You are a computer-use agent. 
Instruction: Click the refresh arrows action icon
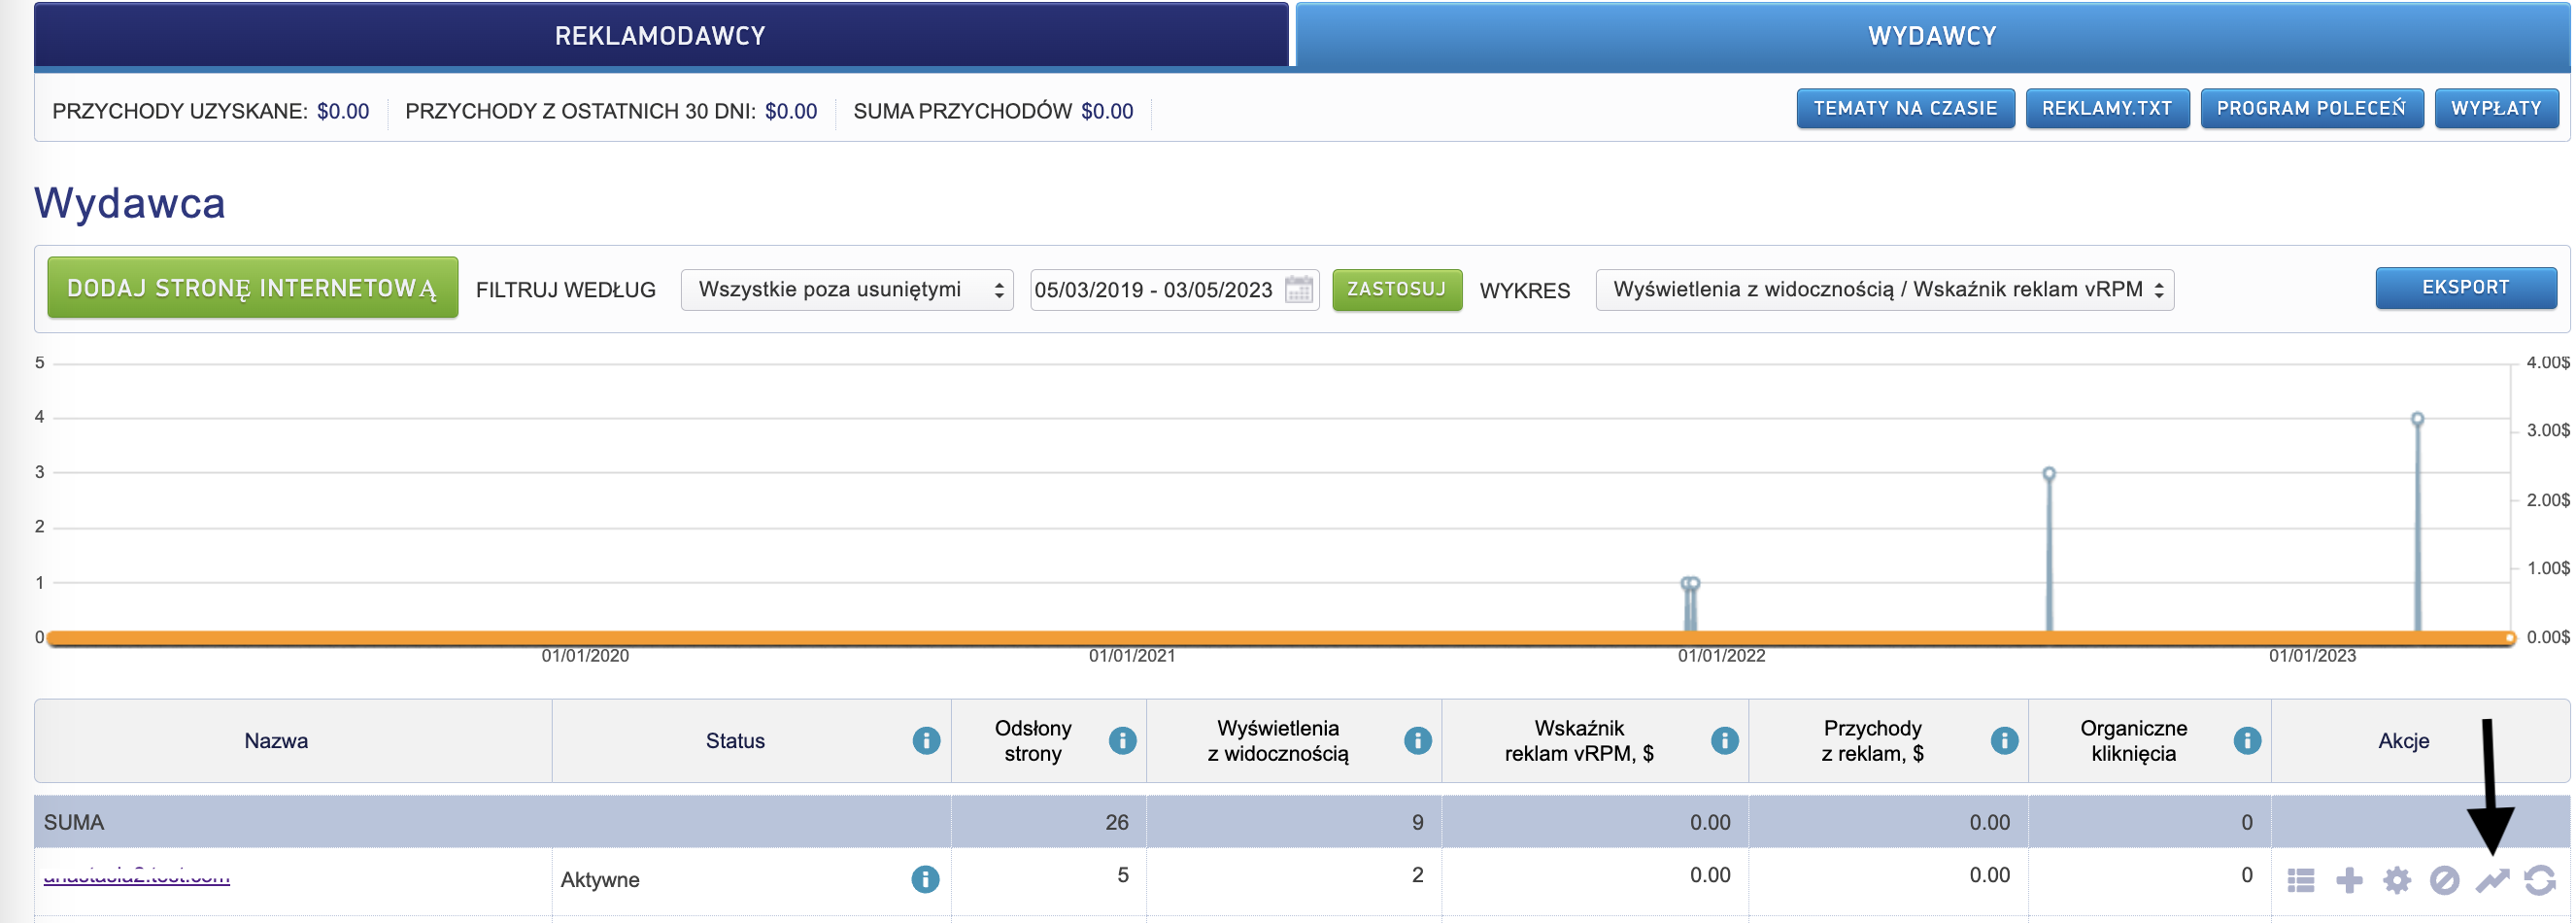tap(2540, 880)
